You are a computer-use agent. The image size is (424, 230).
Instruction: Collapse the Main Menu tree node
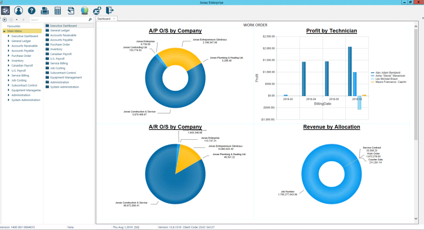(4, 31)
